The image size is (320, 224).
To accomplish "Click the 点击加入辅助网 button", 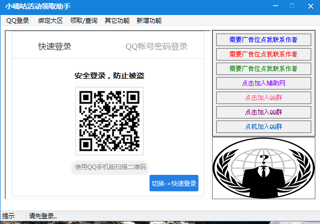I will tap(263, 83).
